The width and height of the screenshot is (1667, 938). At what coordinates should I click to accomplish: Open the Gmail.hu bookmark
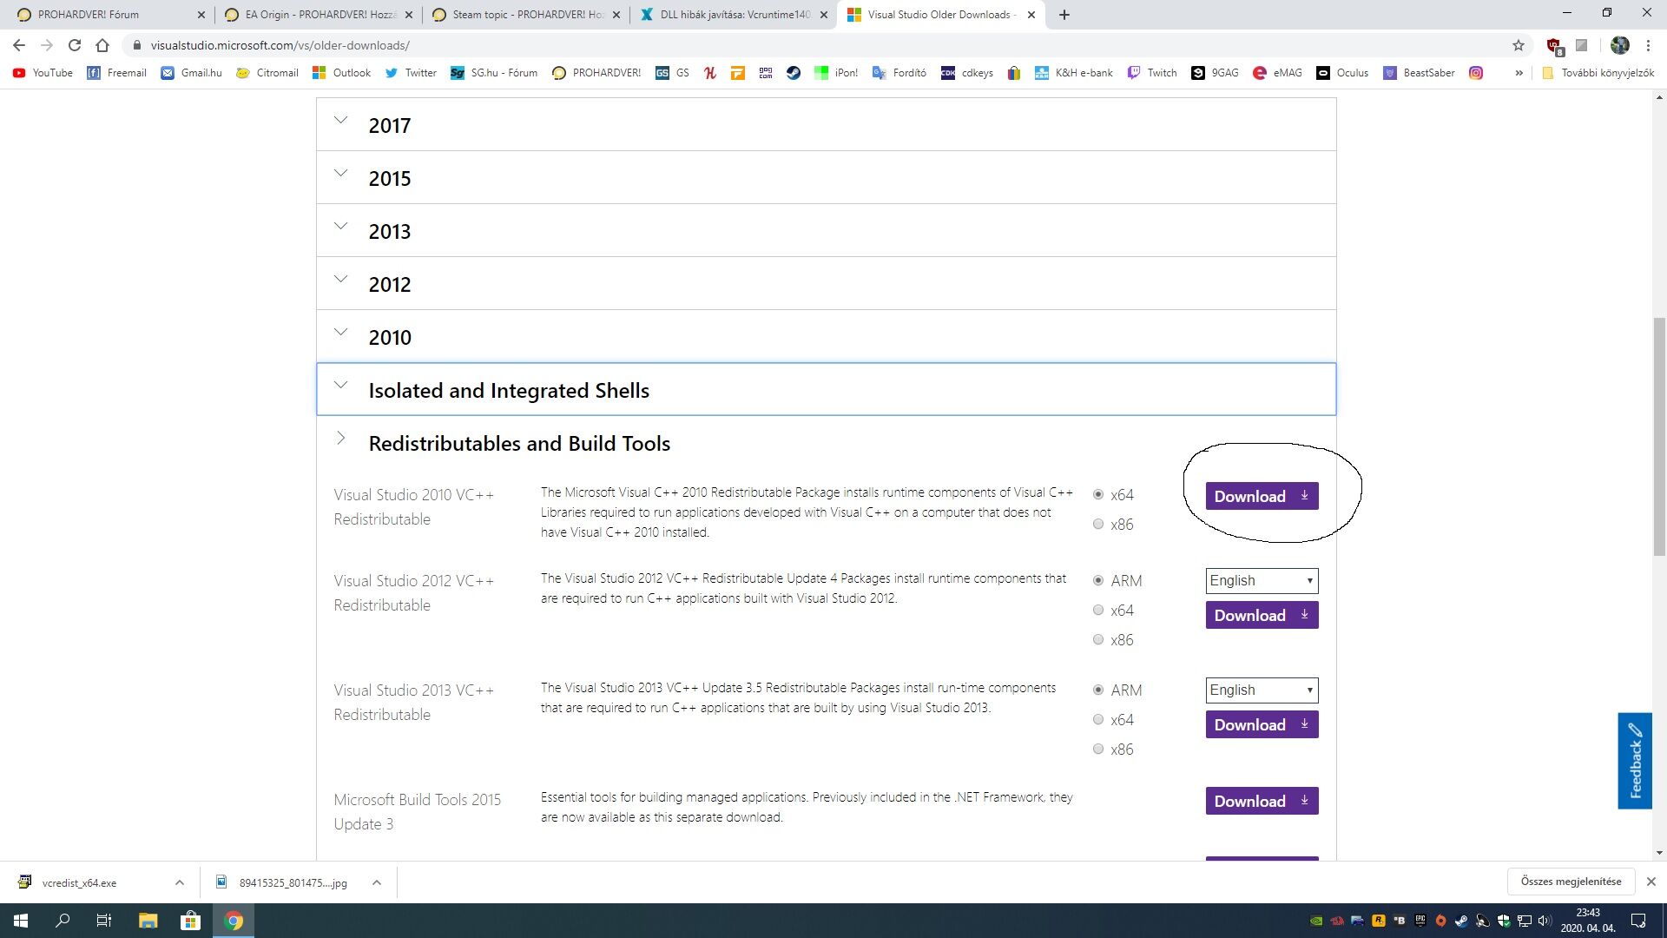(x=191, y=73)
